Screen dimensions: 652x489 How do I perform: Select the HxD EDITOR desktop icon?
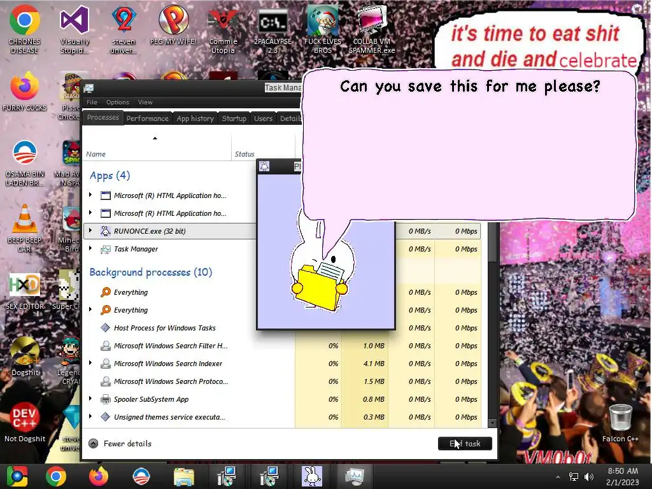pos(24,291)
